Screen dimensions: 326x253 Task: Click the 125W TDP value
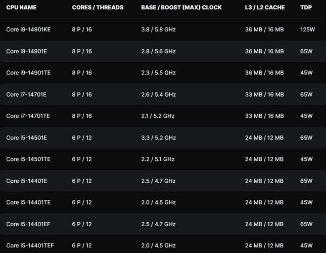307,29
